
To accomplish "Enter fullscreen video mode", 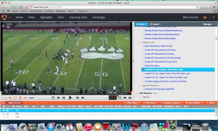I will coord(120,98).
